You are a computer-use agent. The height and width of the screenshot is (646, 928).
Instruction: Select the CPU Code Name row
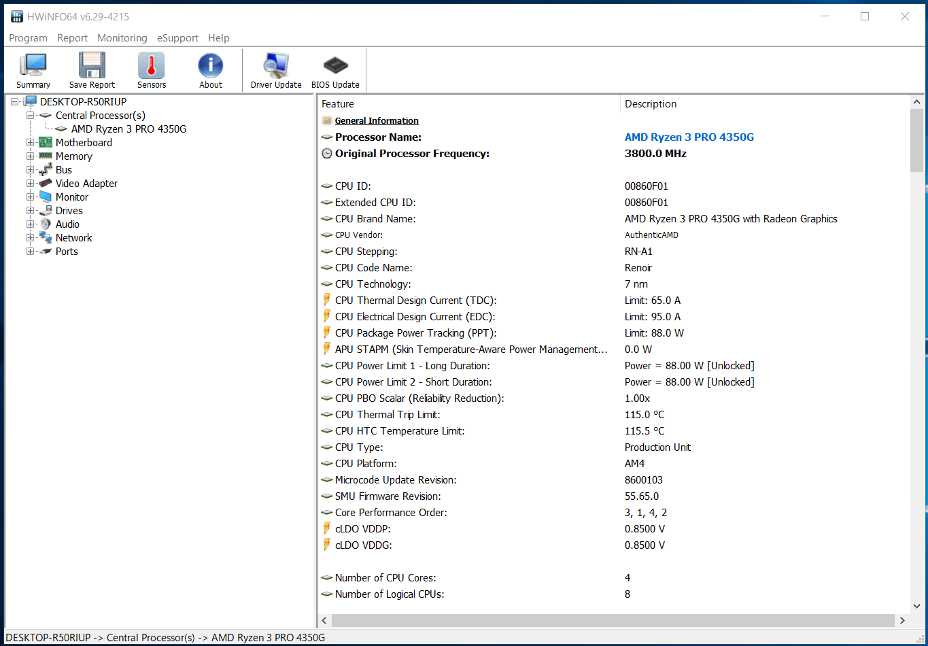point(614,267)
